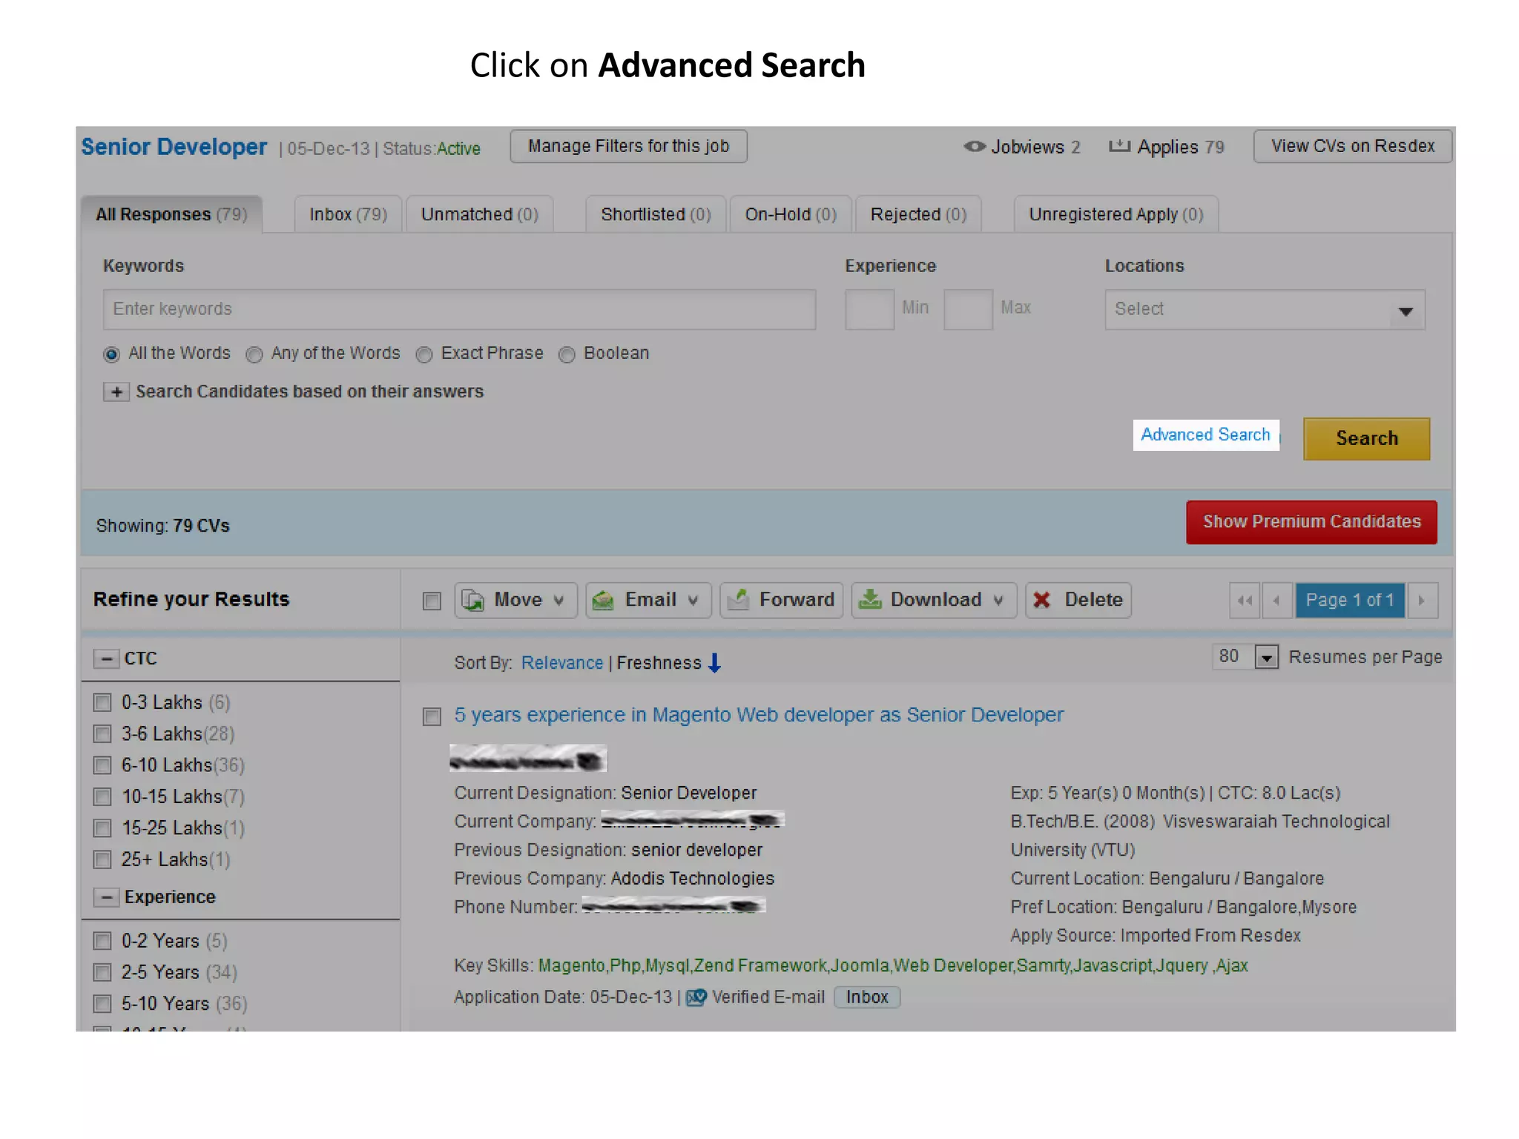Tick the select-all checkbox beside Move
This screenshot has width=1519, height=1139.
[x=432, y=601]
